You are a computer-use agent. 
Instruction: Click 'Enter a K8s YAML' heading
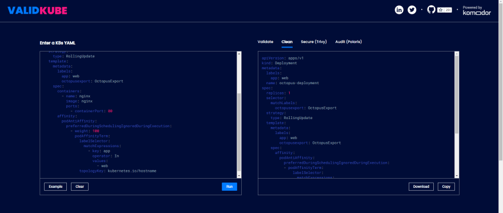58,43
